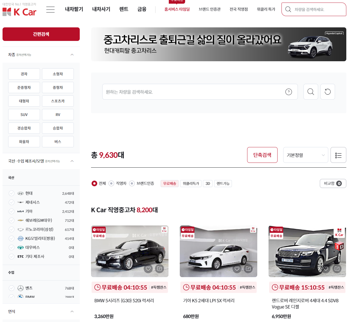Go to the 내차팔기 menu item
348x322 pixels.
pos(74,9)
